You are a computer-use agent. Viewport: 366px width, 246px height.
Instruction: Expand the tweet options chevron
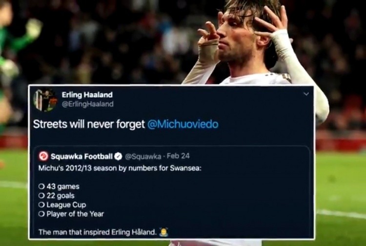click(306, 94)
